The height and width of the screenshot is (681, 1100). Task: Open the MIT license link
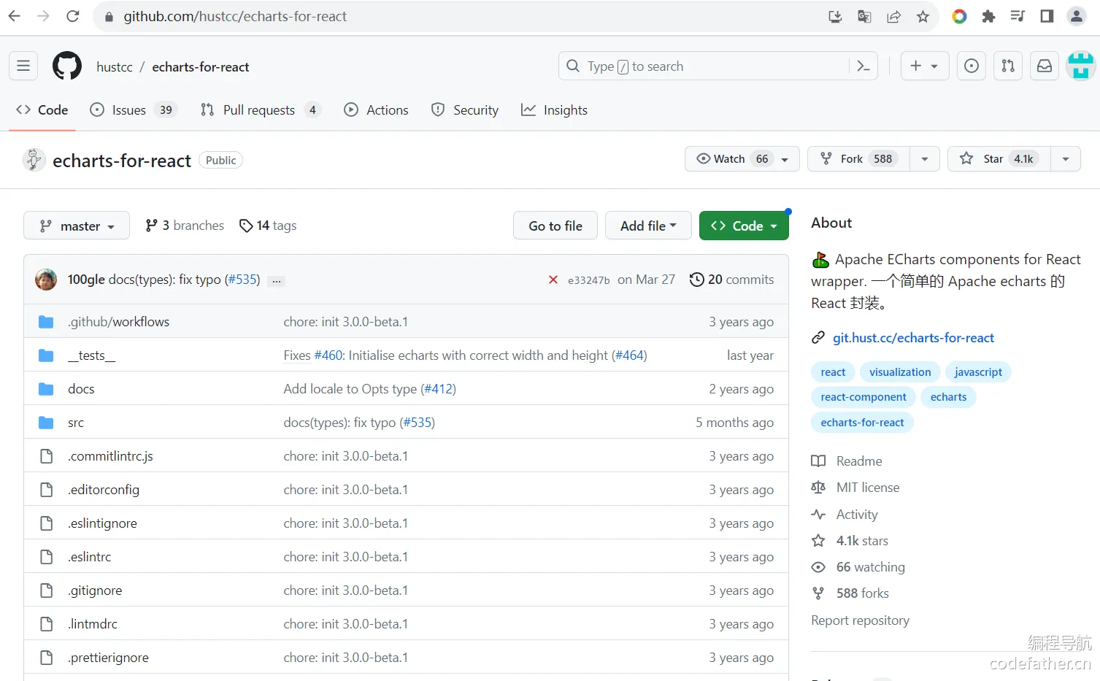pos(867,488)
